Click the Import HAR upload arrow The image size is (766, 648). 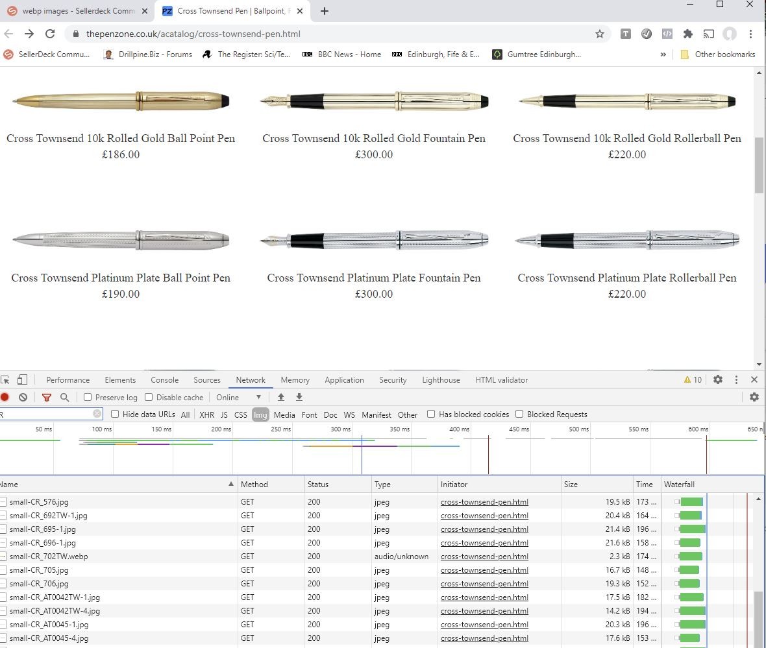click(x=281, y=397)
